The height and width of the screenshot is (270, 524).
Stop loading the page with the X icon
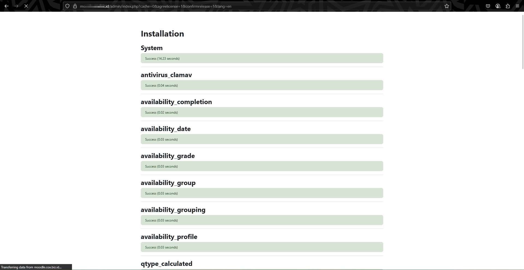click(x=26, y=6)
